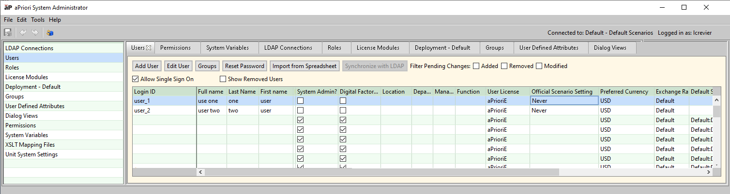Viewport: 730px width, 194px height.
Task: Click the table's vertical scrollbar up arrow
Action: coord(716,99)
